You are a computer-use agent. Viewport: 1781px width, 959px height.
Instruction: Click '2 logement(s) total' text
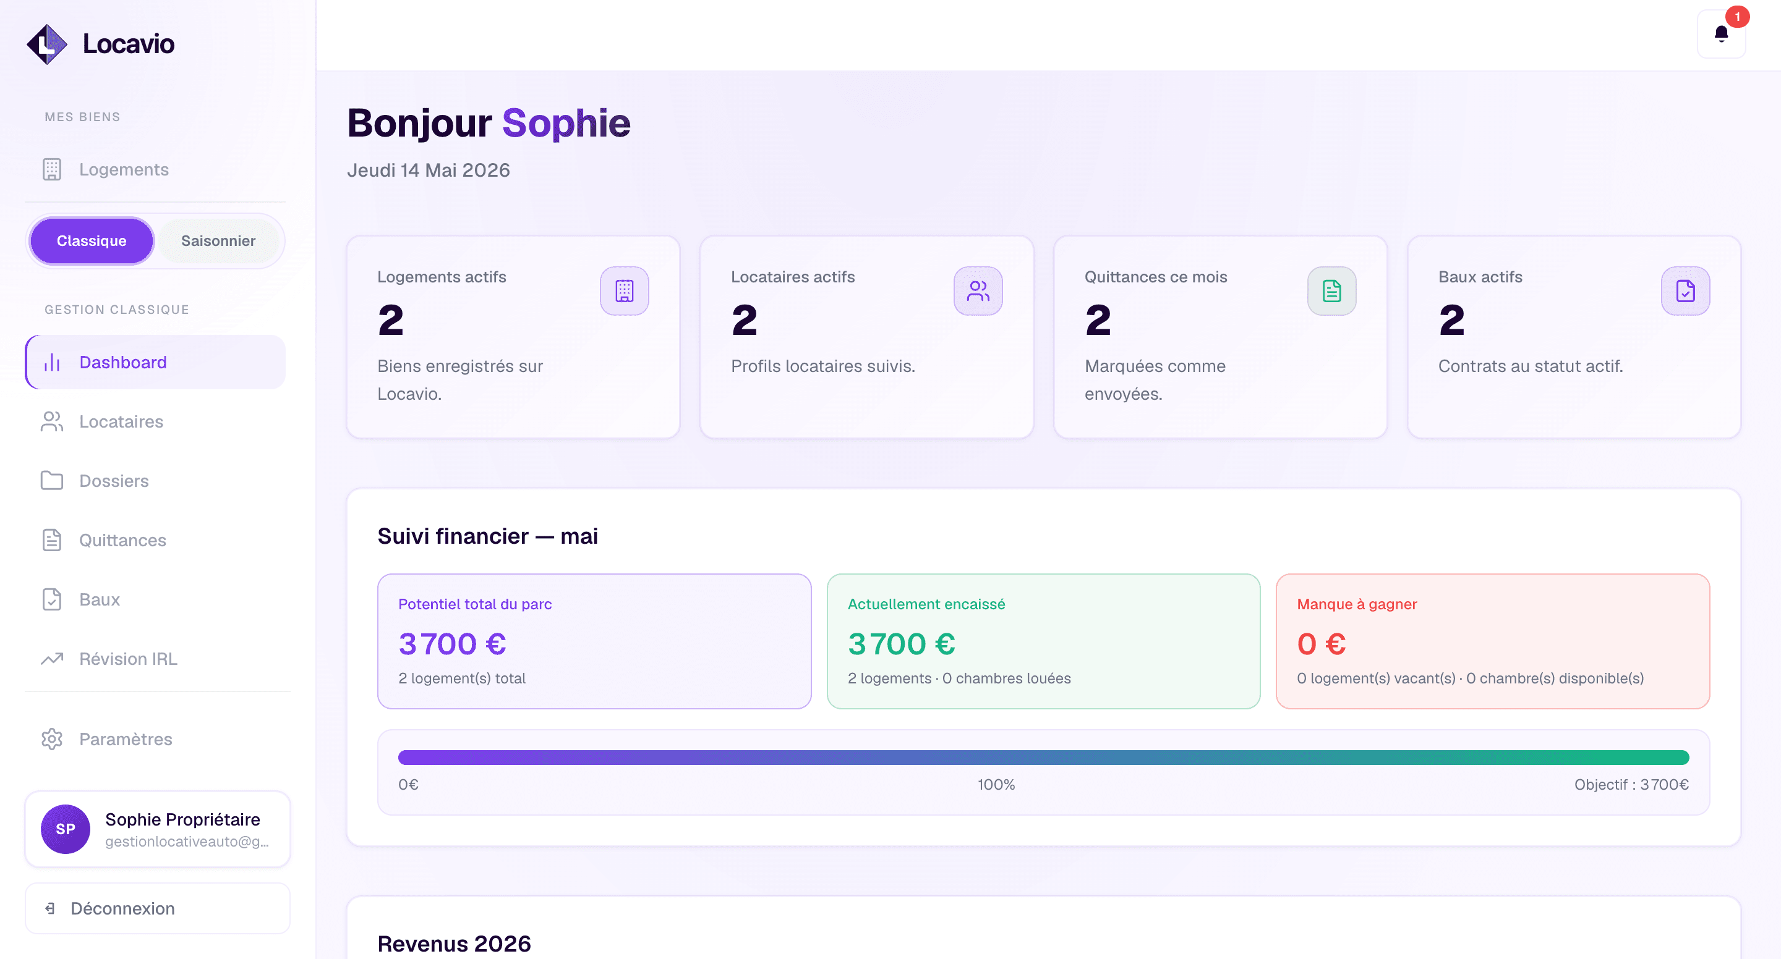pos(462,678)
